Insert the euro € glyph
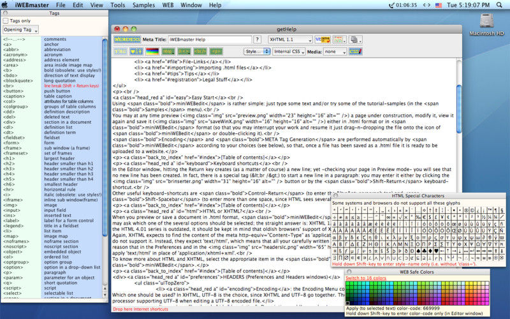This screenshot has height=319, width=510. [424, 217]
